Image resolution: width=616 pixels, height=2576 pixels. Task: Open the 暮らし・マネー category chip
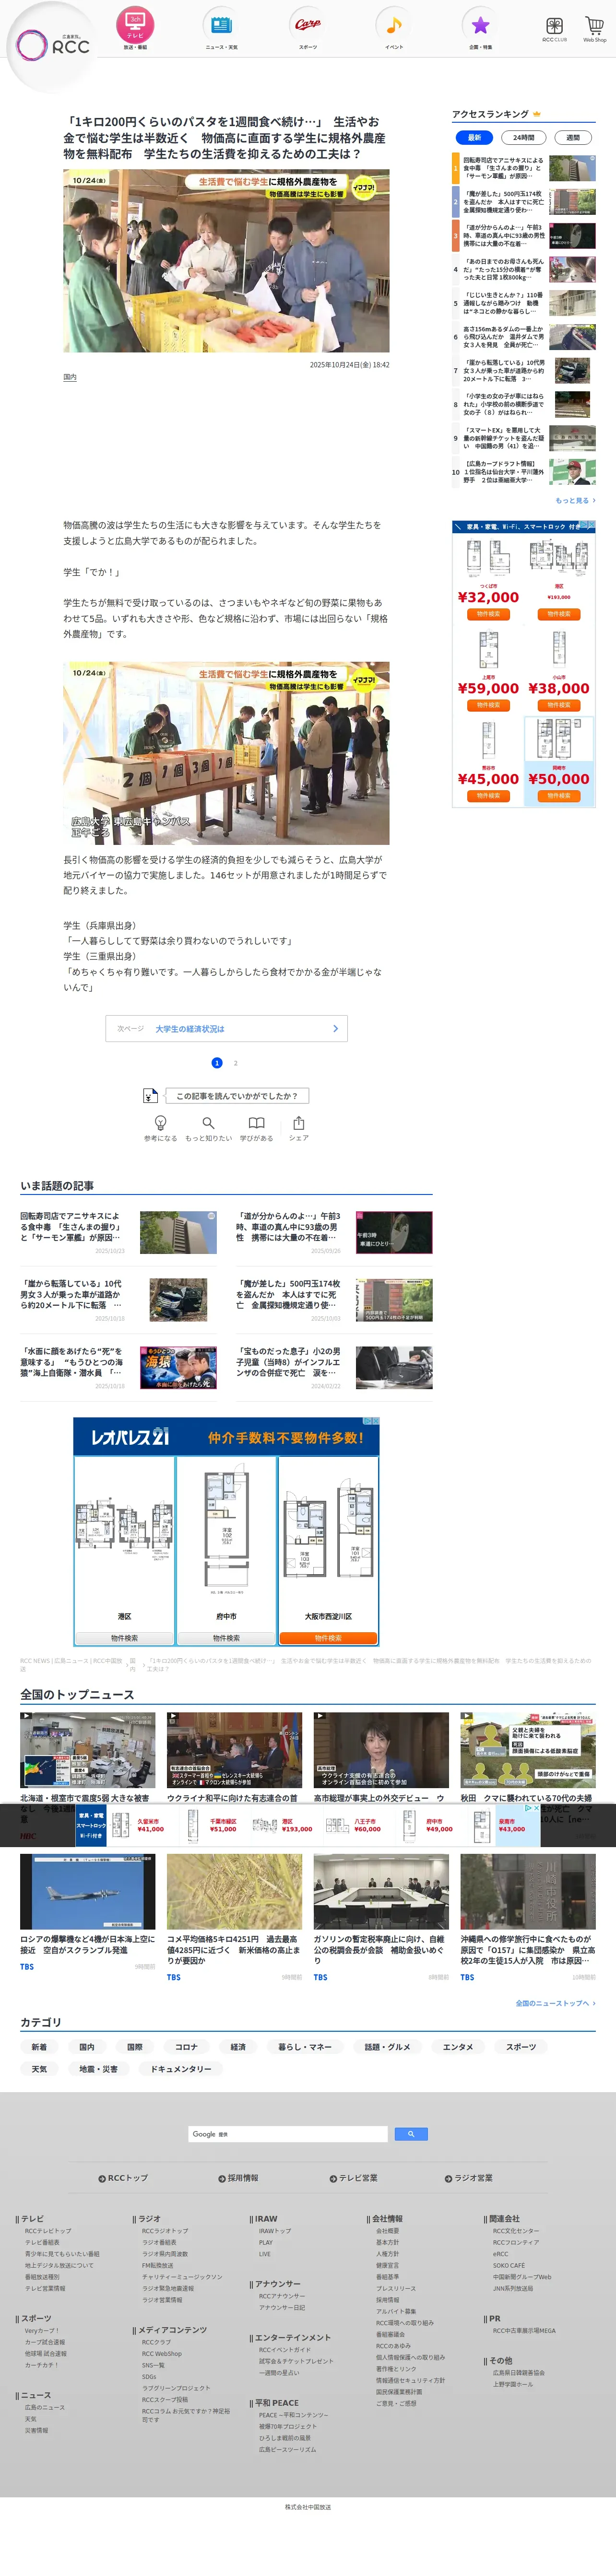[x=306, y=2047]
